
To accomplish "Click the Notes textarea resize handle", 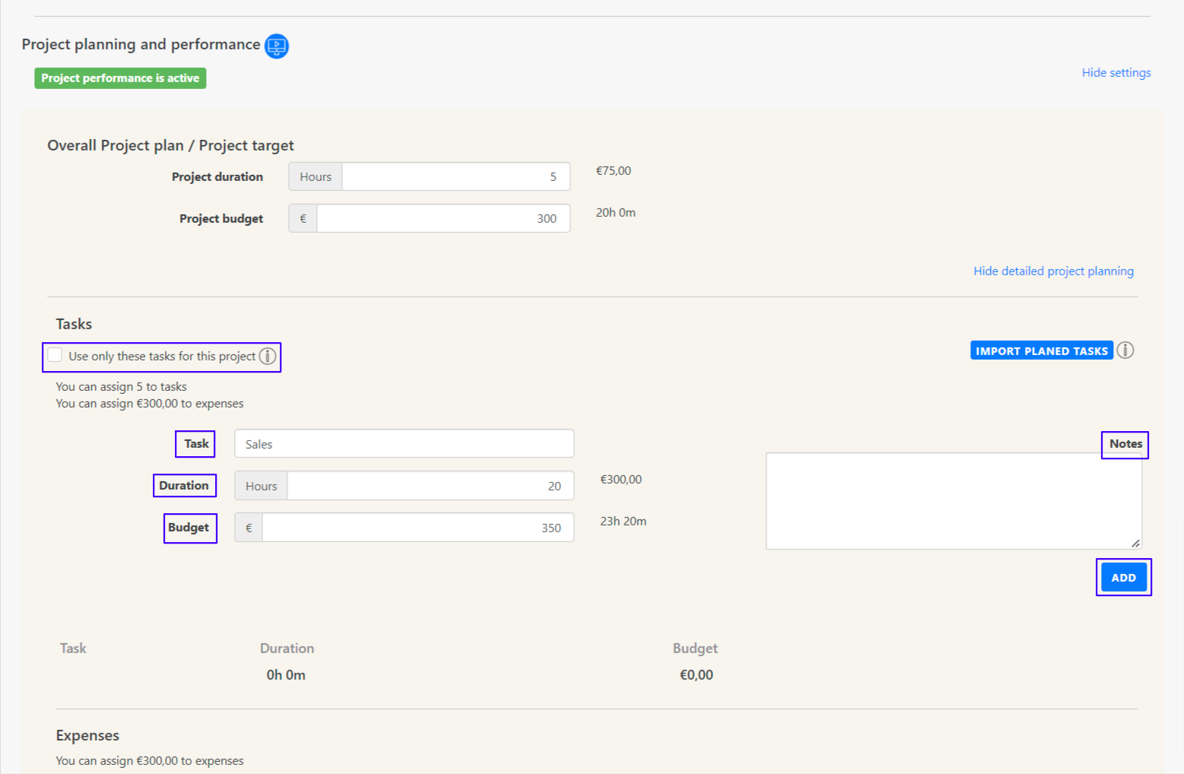I will 1136,544.
